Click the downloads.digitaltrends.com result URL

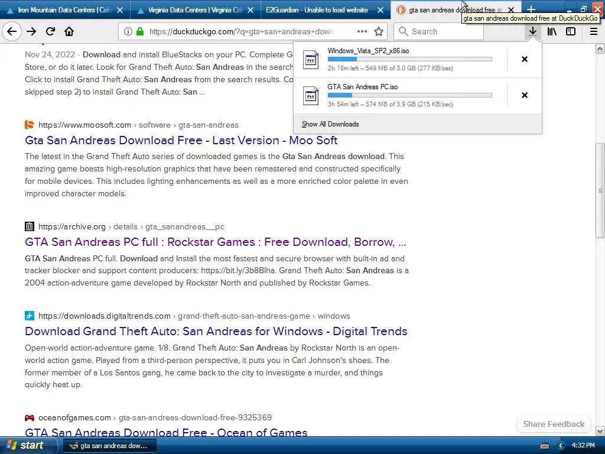point(194,316)
